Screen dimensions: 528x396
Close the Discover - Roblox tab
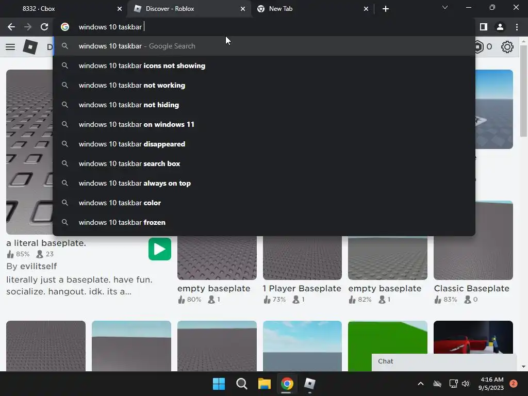point(243,9)
